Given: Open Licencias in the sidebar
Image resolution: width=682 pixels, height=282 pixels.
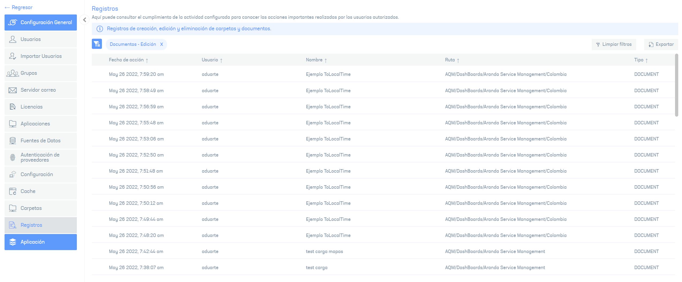Looking at the screenshot, I should point(41,107).
